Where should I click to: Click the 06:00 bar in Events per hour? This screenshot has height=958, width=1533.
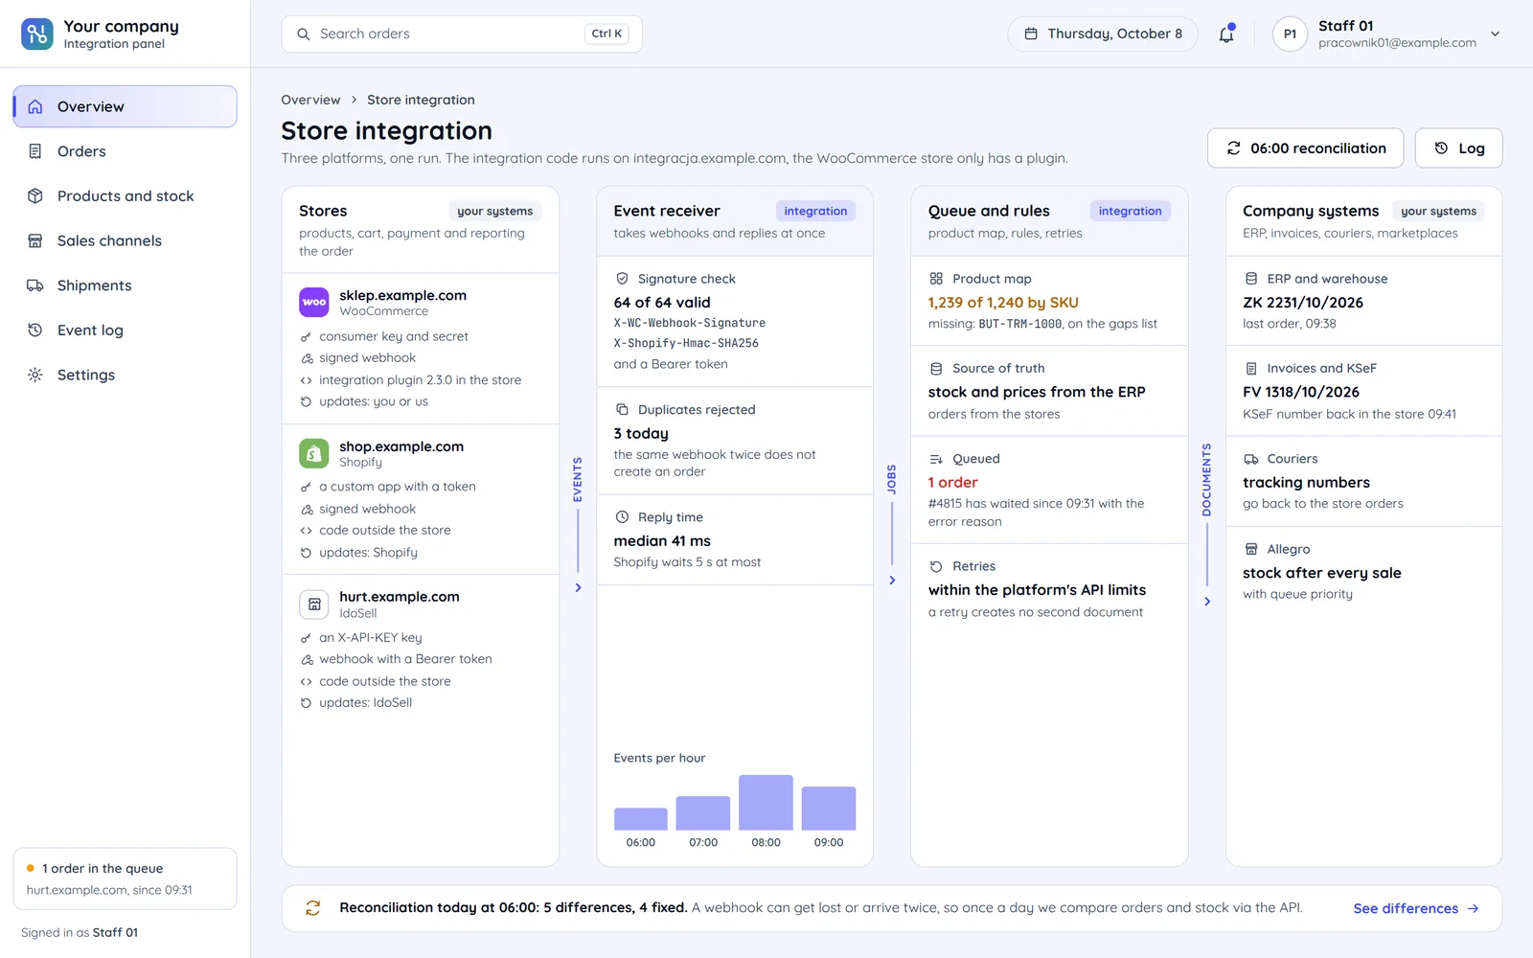[x=641, y=819]
